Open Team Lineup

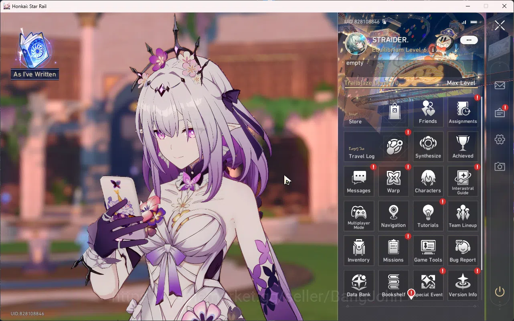[463, 216]
